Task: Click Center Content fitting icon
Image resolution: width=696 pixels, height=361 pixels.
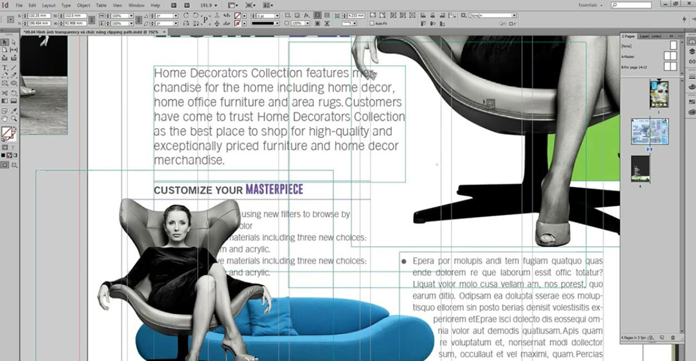Action: click(413, 15)
